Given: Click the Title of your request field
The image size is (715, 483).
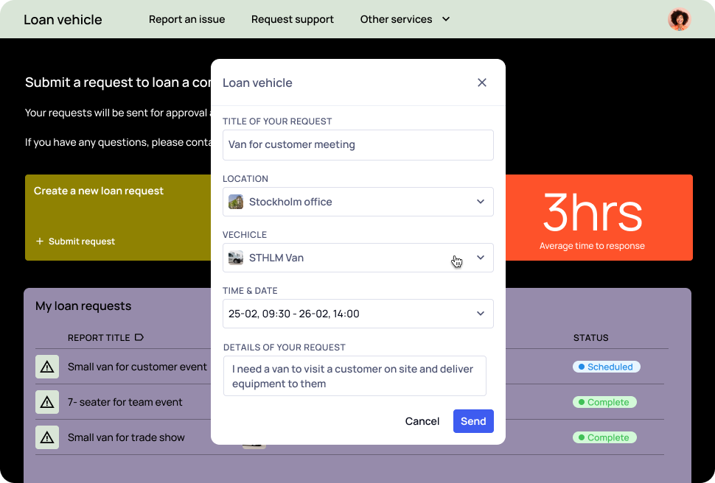Looking at the screenshot, I should (358, 145).
